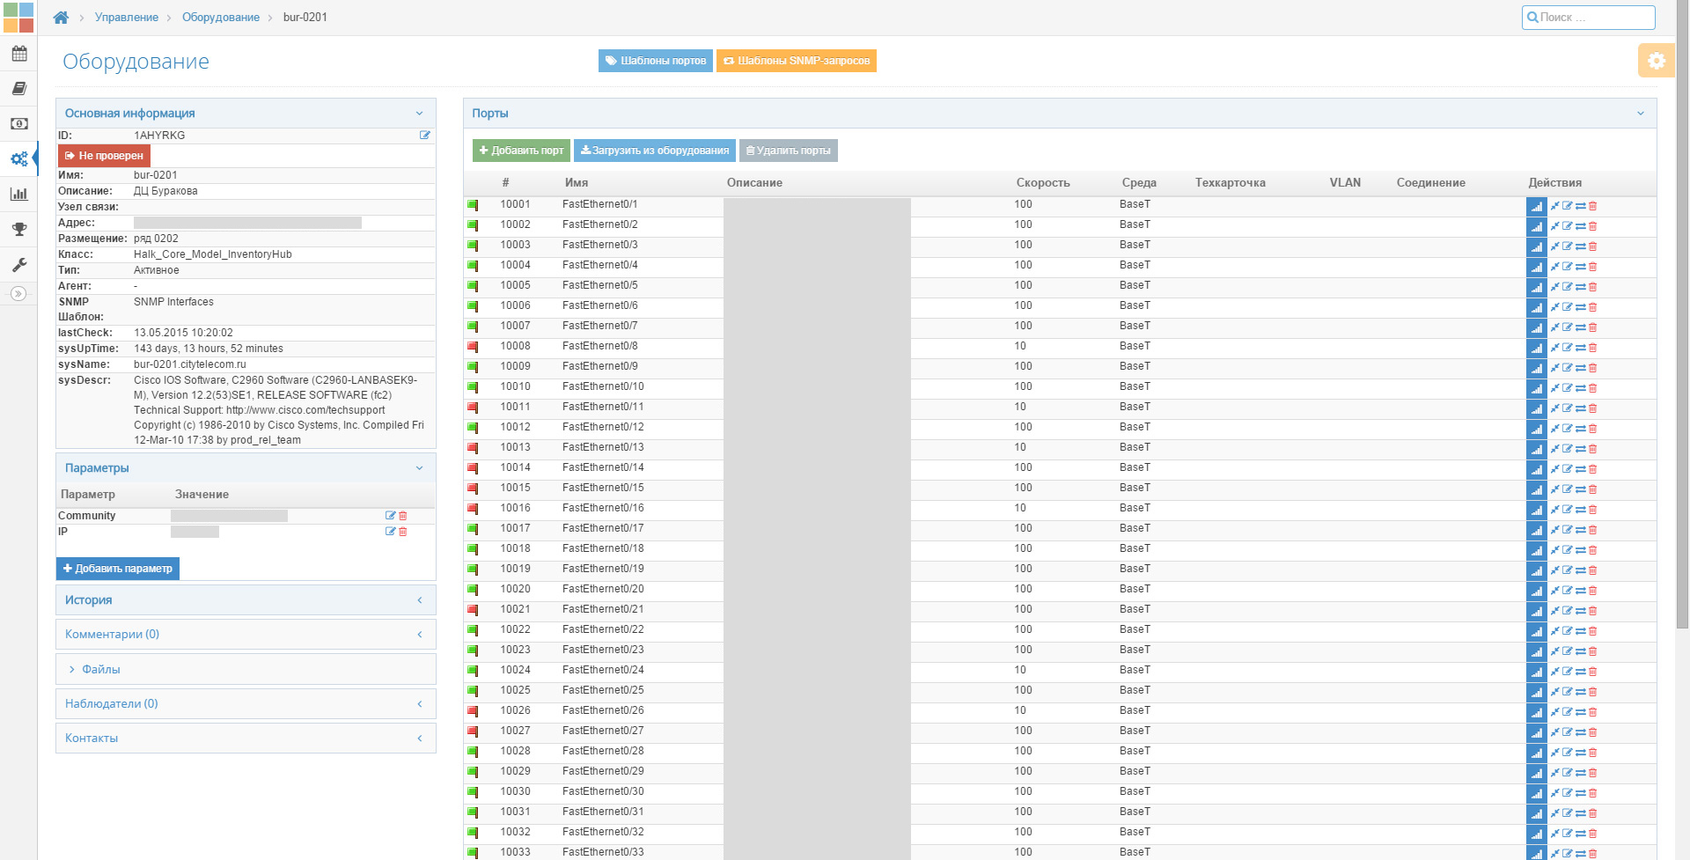Collapse the 'Основная информация' panel
Image resolution: width=1690 pixels, height=860 pixels.
click(419, 114)
